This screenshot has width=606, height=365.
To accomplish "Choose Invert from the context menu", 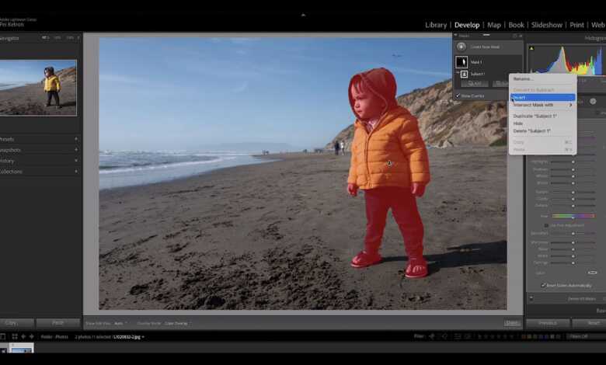I will click(x=542, y=98).
